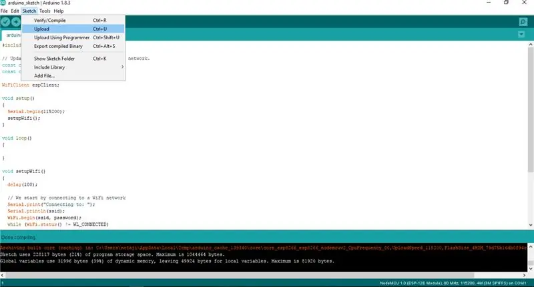Viewport: 534px width, 287px height.
Task: Choose Verify/Compile from the Sketch menu
Action: [x=73, y=21]
